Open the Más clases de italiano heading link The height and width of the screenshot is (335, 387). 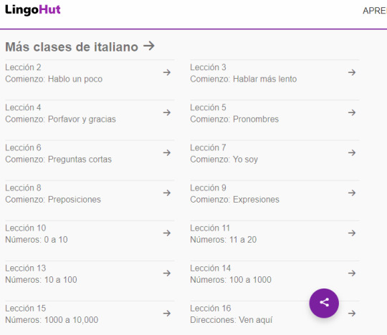tap(72, 47)
